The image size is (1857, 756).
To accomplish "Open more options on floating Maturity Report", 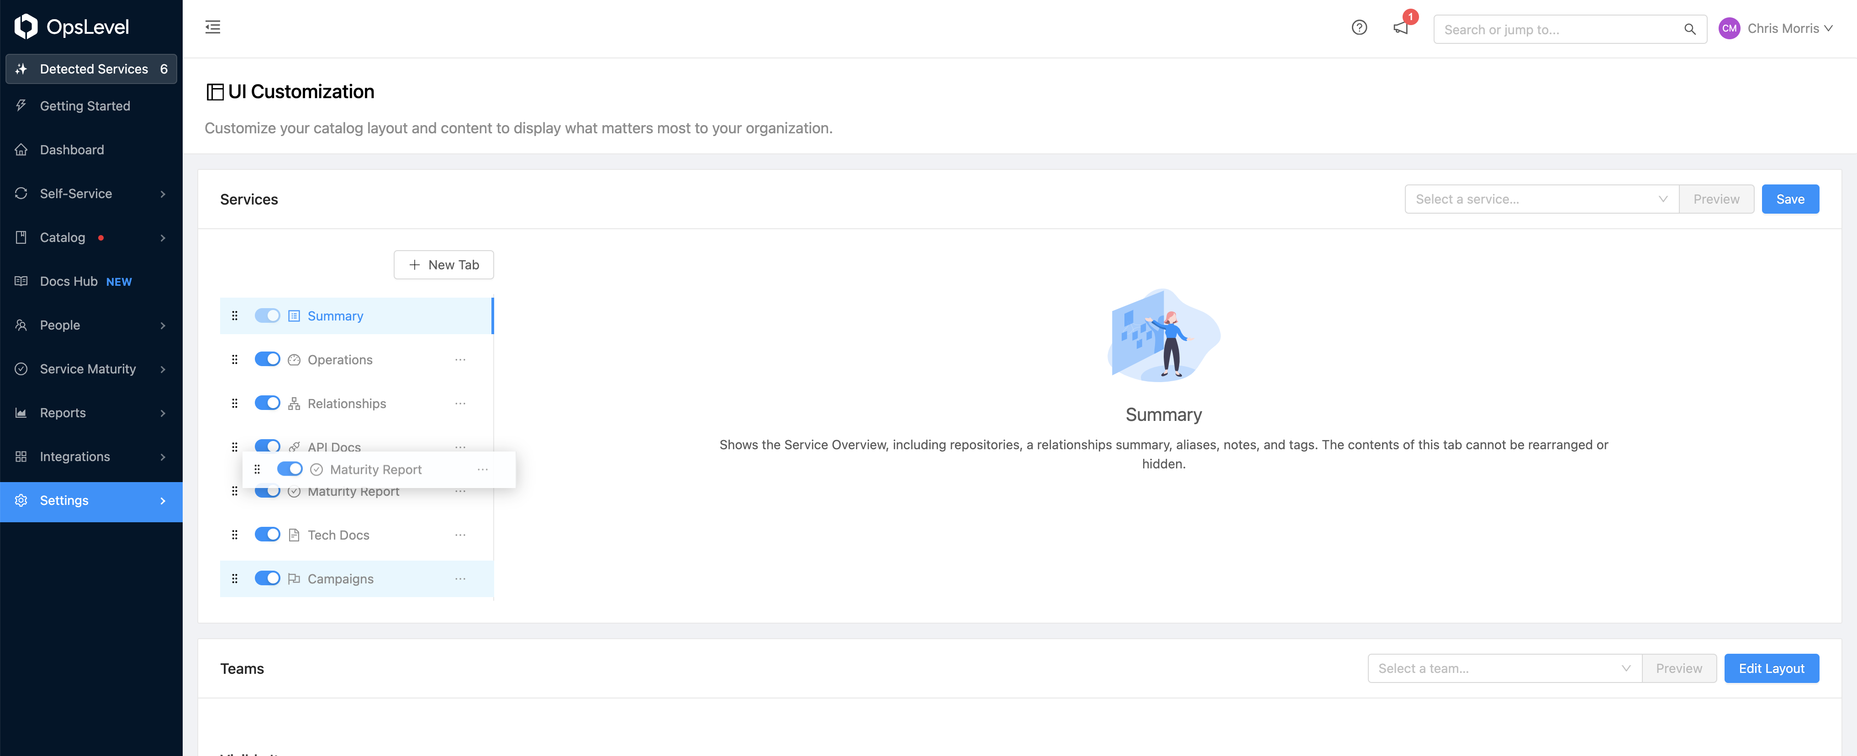I will click(x=482, y=469).
